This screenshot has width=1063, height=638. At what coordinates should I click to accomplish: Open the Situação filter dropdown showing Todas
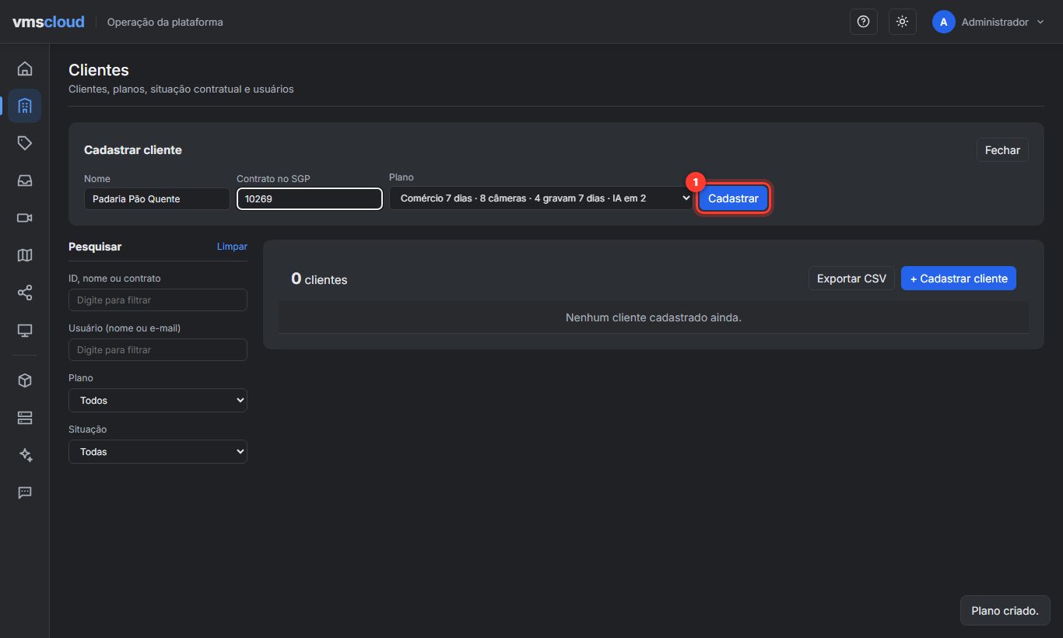click(158, 452)
